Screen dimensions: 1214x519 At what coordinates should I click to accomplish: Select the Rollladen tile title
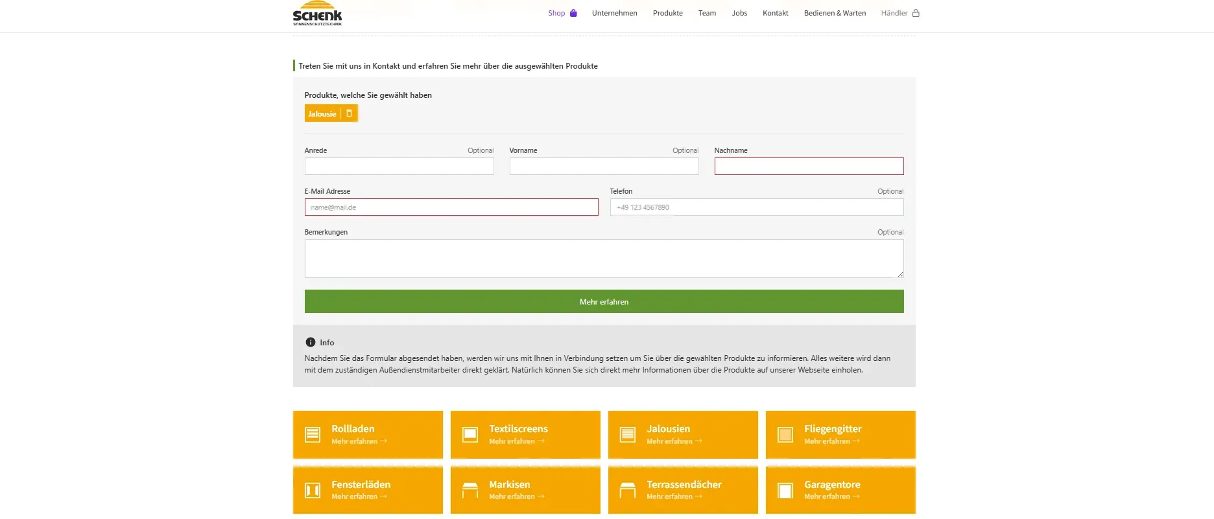[353, 428]
